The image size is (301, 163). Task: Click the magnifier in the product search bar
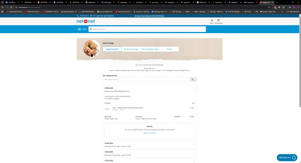tap(91, 29)
